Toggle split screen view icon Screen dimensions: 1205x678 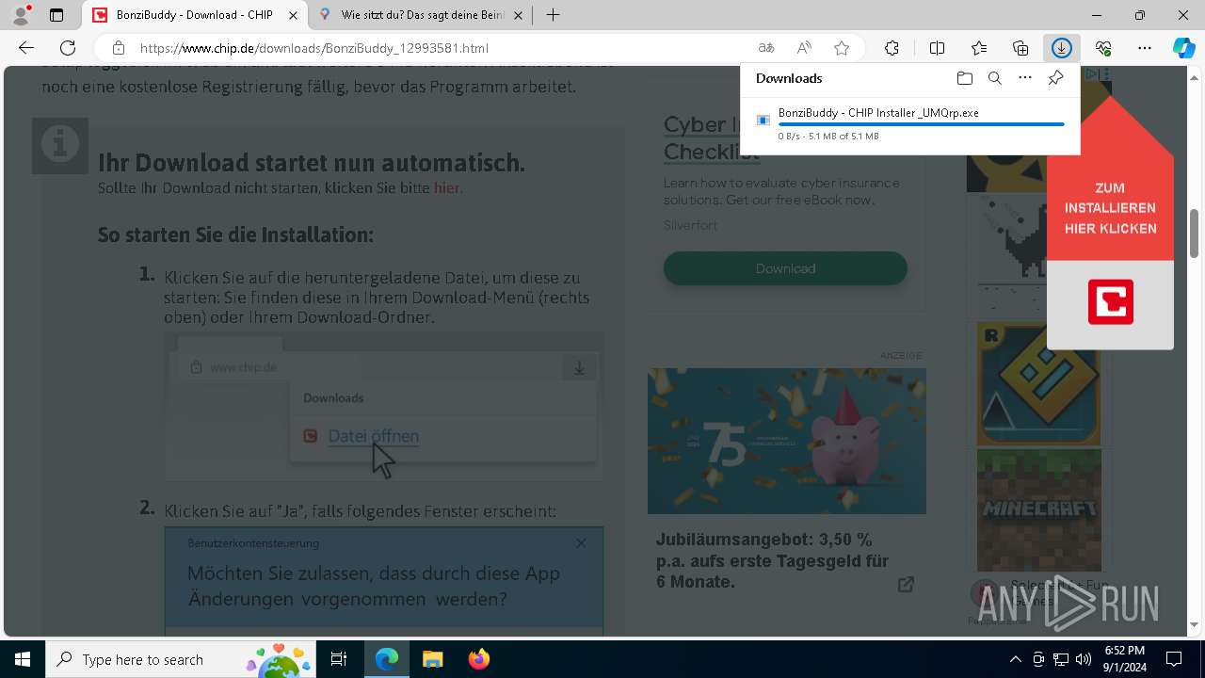[937, 48]
